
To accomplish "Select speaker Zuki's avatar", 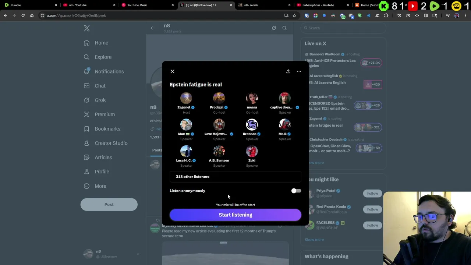I will (252, 151).
